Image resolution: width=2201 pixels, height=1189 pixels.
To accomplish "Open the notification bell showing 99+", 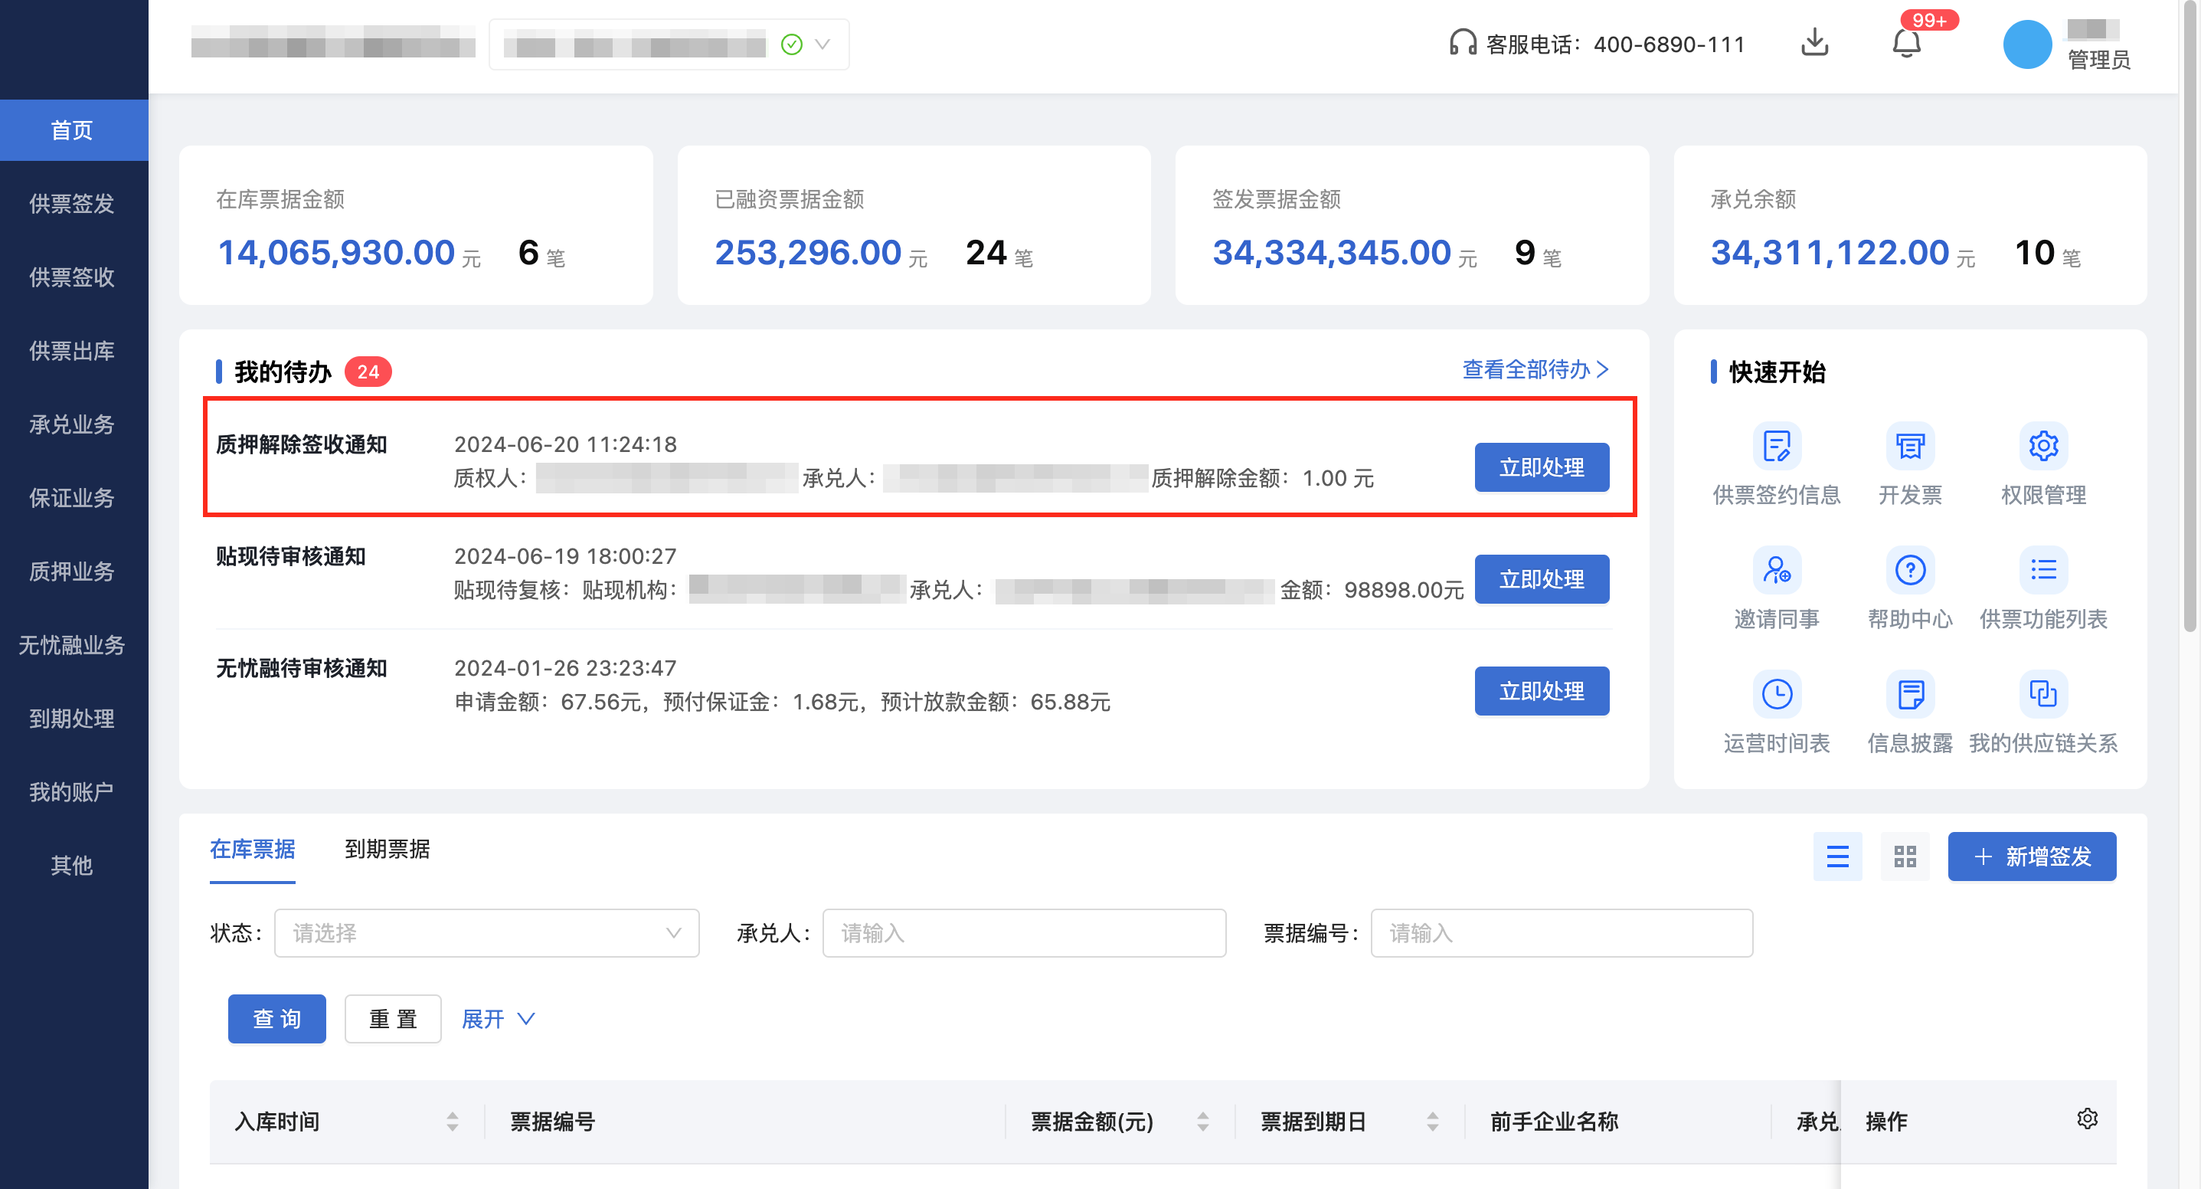I will [x=1905, y=44].
